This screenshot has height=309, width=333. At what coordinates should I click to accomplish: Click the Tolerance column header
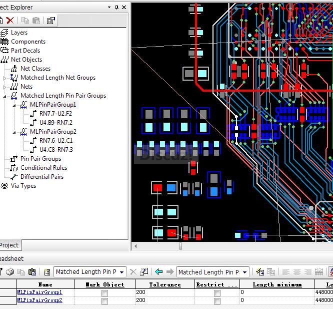coord(164,284)
